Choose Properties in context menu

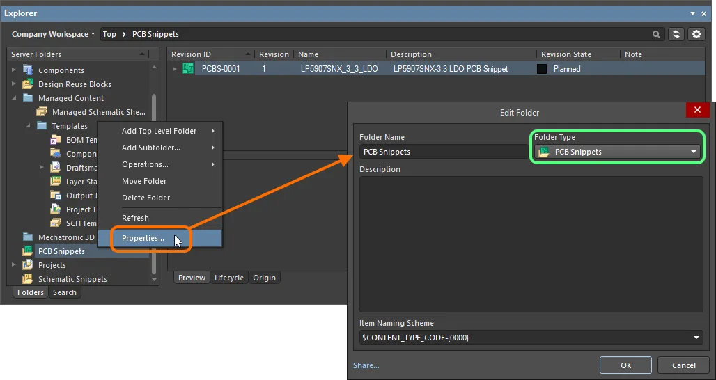[159, 238]
